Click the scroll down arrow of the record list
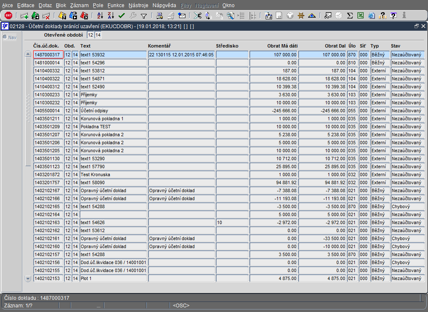428x312 pixels. point(28,278)
